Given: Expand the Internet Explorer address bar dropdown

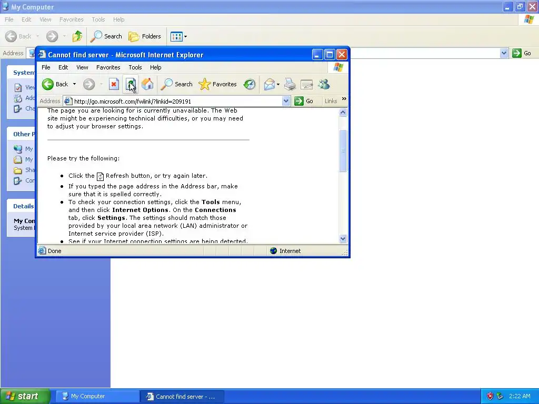Looking at the screenshot, I should tap(286, 101).
